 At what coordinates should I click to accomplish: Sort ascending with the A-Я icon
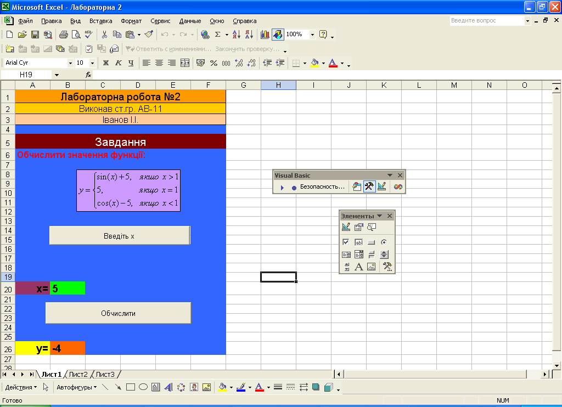click(237, 35)
